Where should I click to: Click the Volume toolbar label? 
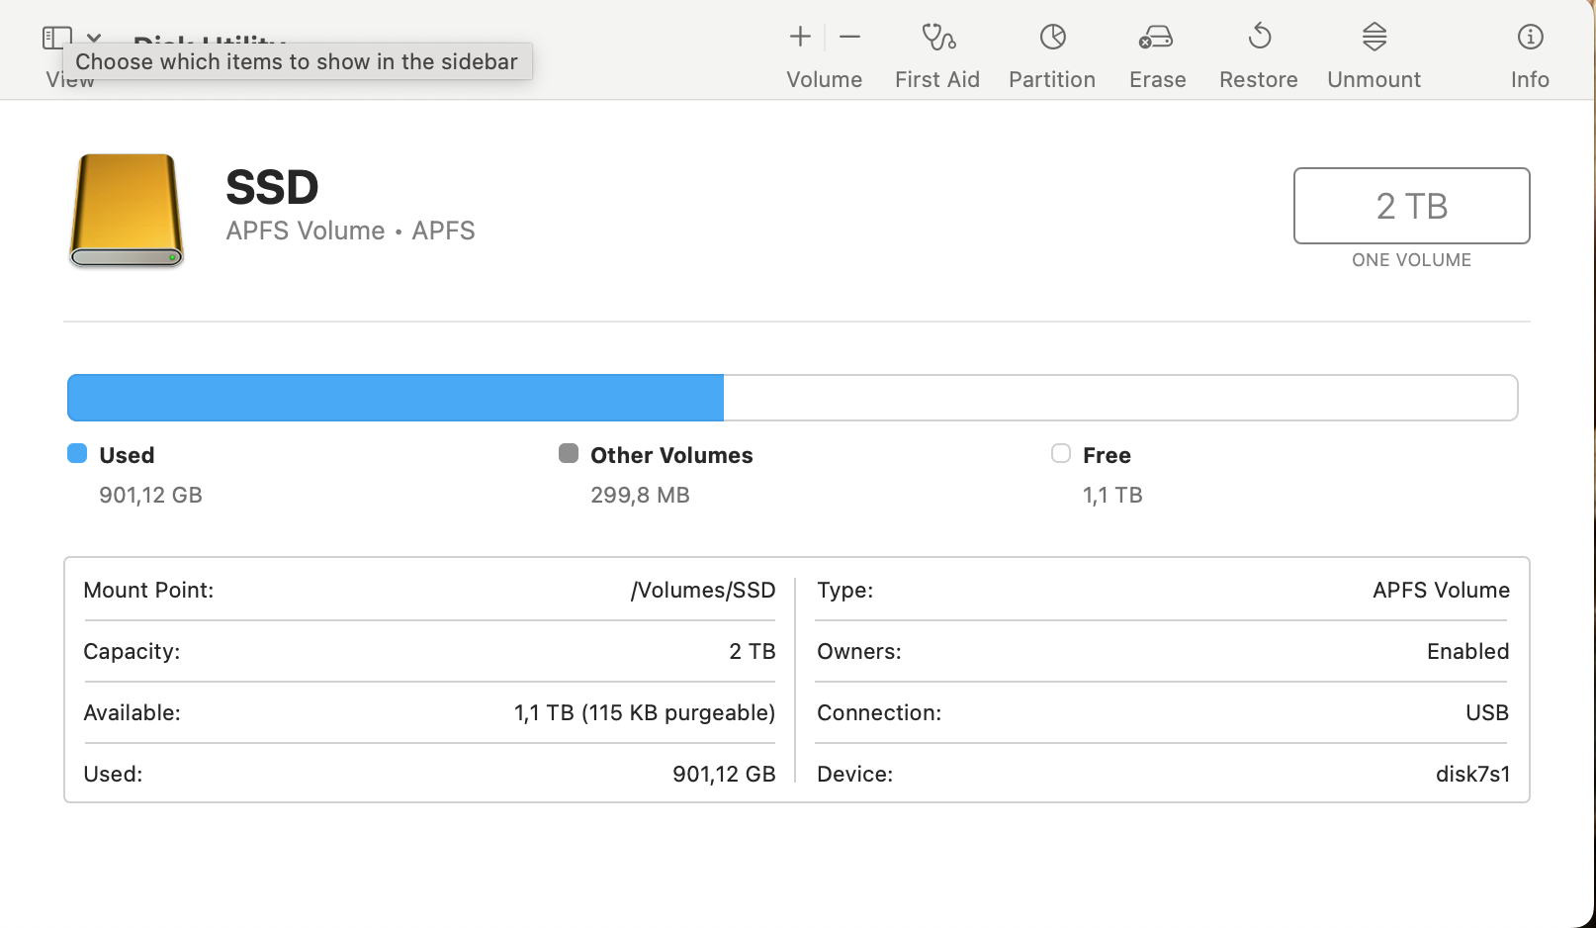[x=825, y=79]
